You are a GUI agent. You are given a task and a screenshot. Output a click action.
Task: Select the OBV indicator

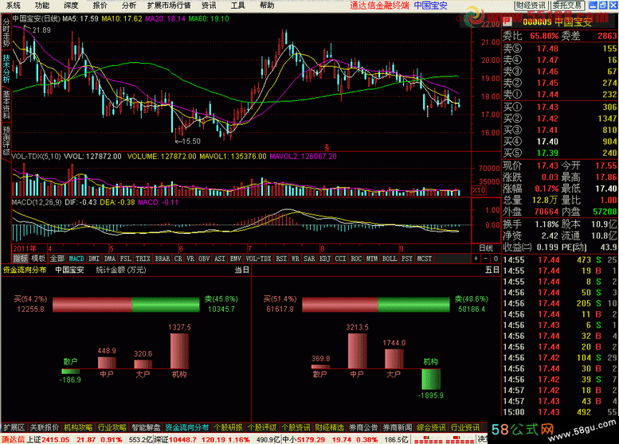204,259
